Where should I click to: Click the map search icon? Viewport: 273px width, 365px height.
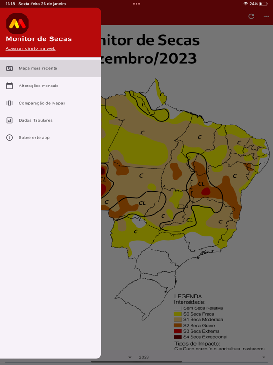pyautogui.click(x=9, y=68)
